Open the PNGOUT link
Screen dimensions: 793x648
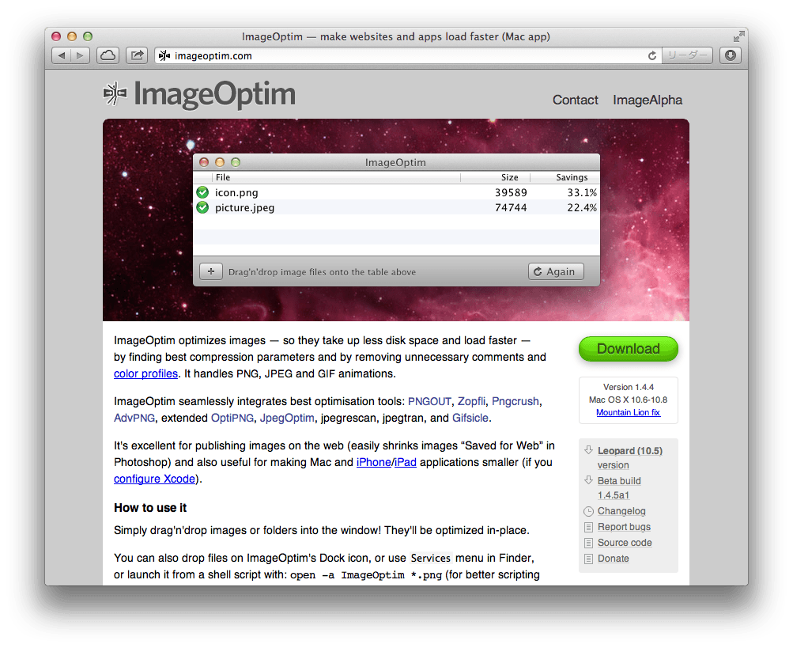tap(429, 401)
